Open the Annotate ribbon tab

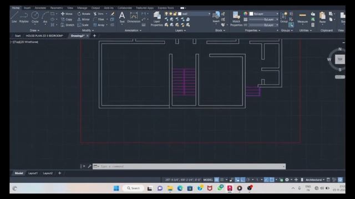point(40,8)
